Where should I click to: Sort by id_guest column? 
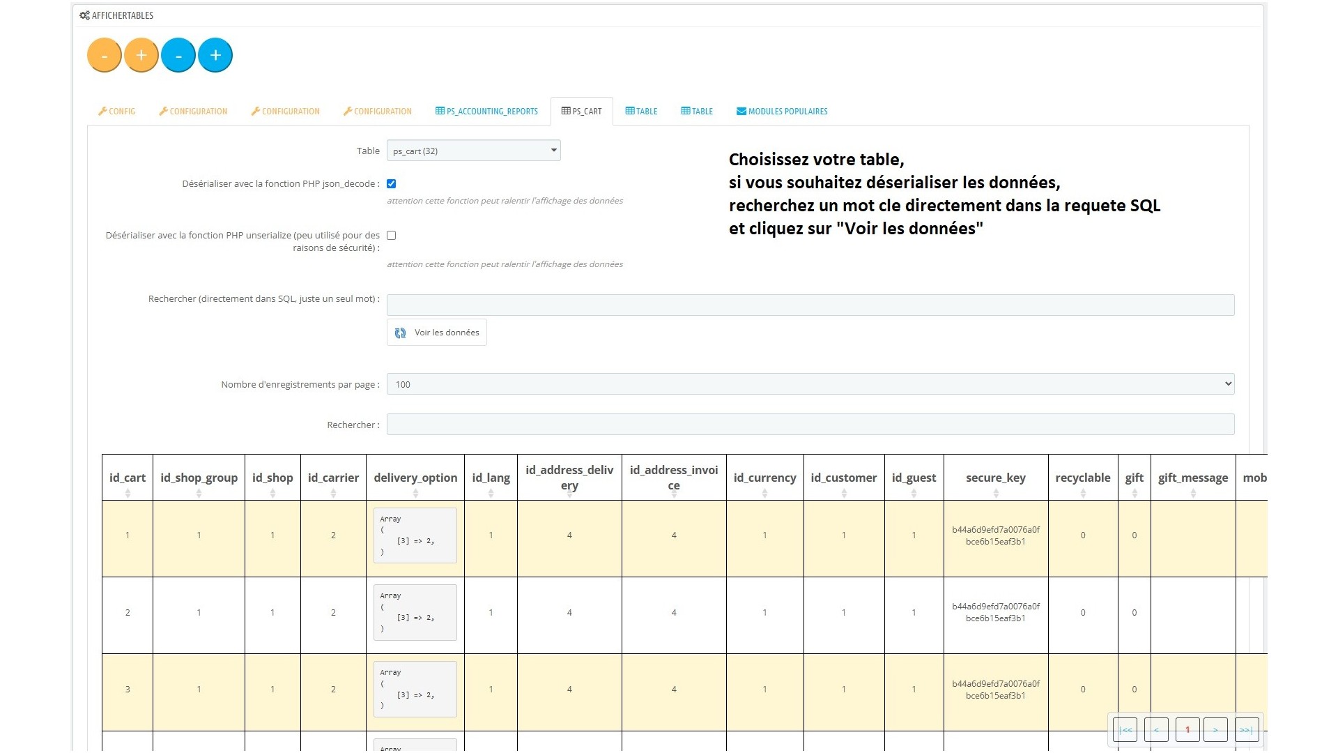914,478
